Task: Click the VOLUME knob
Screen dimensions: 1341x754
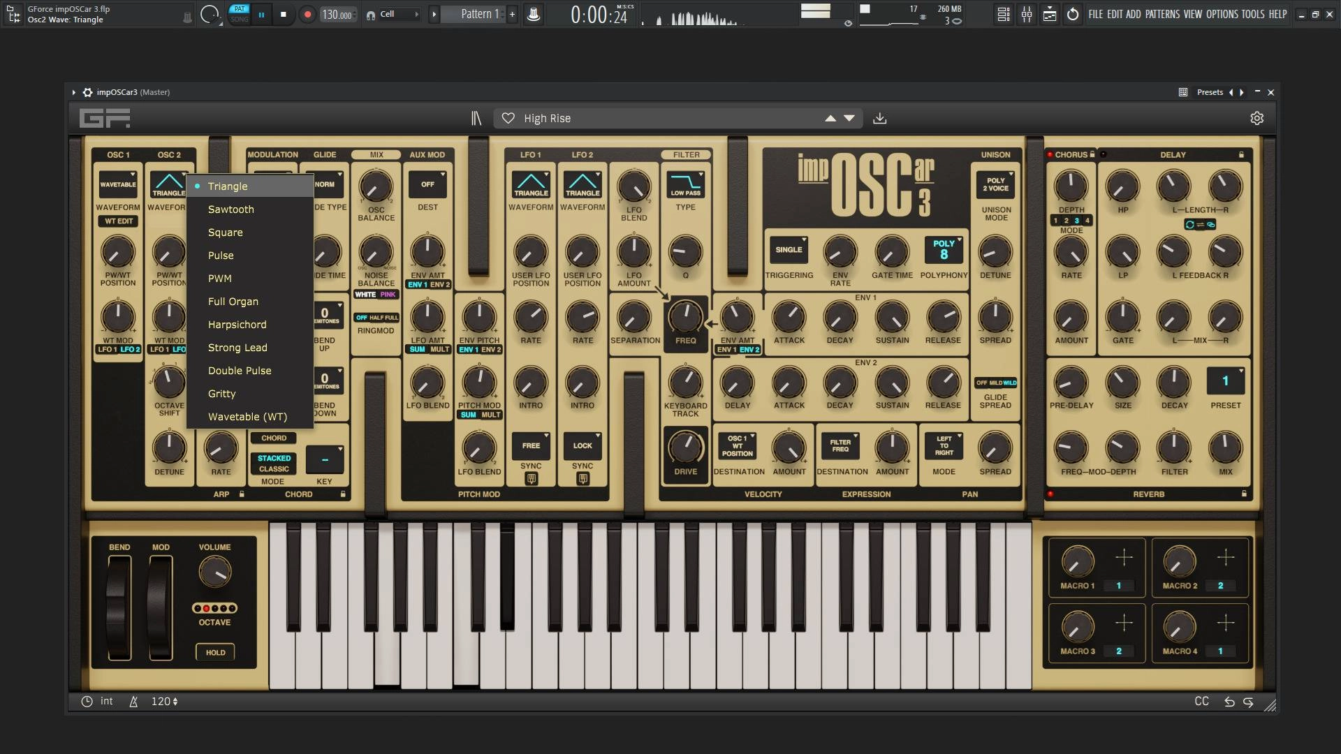Action: tap(214, 572)
